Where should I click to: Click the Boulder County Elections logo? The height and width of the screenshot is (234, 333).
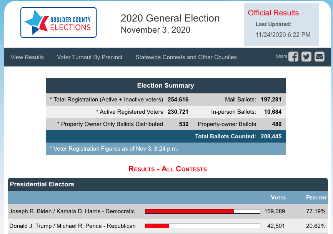(58, 23)
